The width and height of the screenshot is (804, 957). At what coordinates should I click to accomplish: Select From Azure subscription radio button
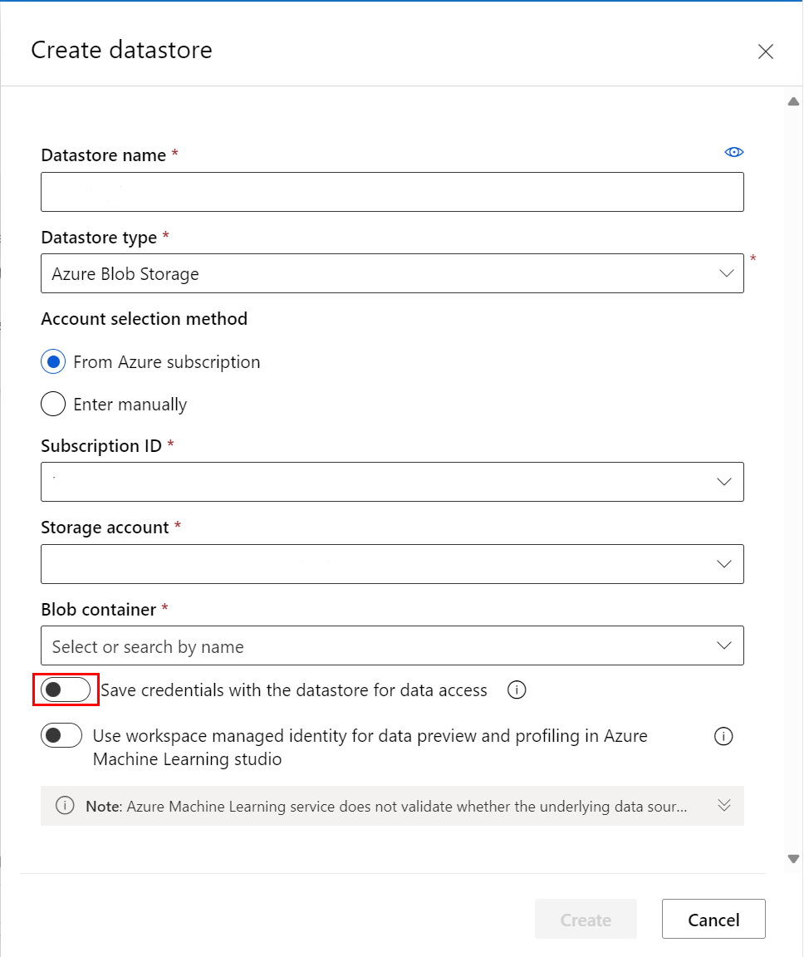[53, 362]
